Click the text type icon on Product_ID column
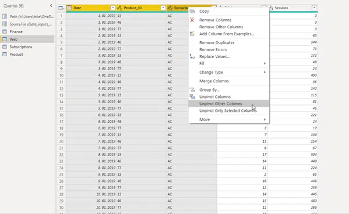Viewport: 349px width, 214px height. tap(119, 8)
